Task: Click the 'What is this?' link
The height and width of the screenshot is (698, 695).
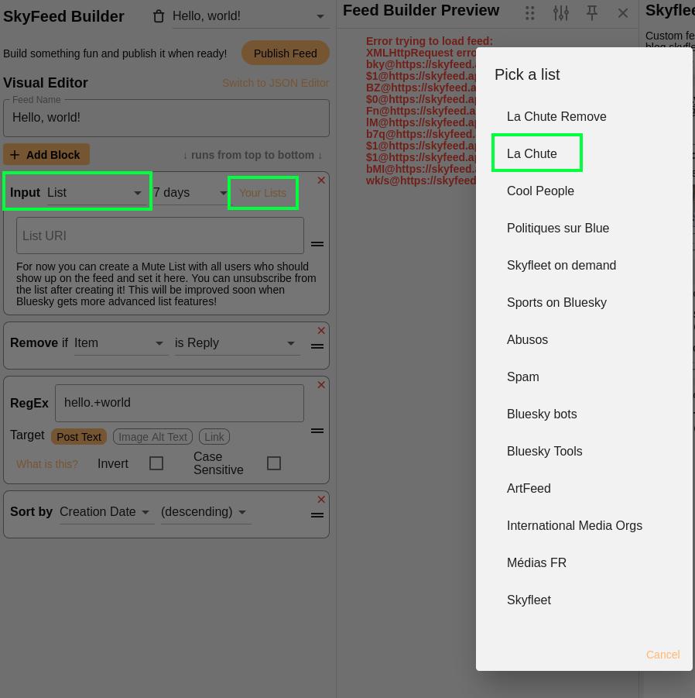Action: click(x=47, y=464)
